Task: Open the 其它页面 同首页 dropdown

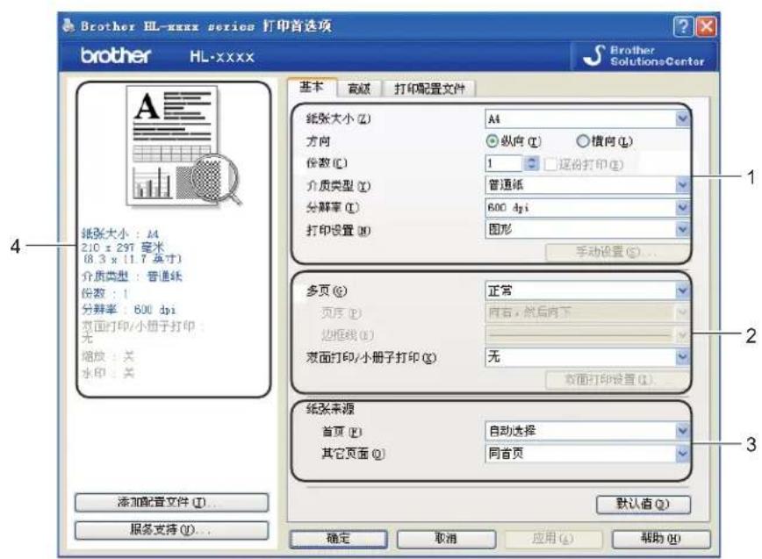Action: pos(587,453)
